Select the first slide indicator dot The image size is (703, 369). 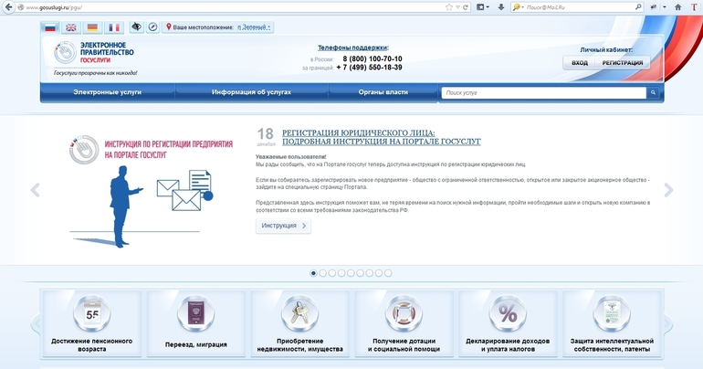click(x=313, y=273)
